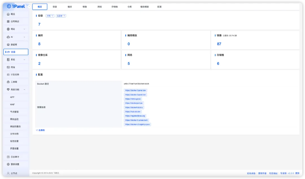The height and width of the screenshot is (179, 305).
Task: Click the 镜像仓库 count 2
Action: tap(39, 64)
